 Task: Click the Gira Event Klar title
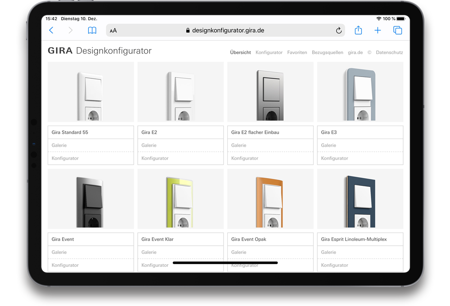(x=157, y=239)
